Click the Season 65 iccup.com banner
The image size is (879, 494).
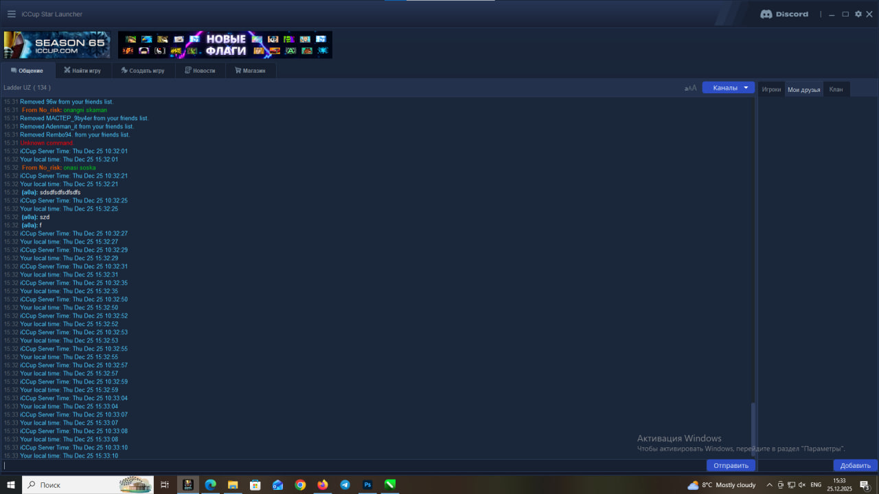[57, 45]
